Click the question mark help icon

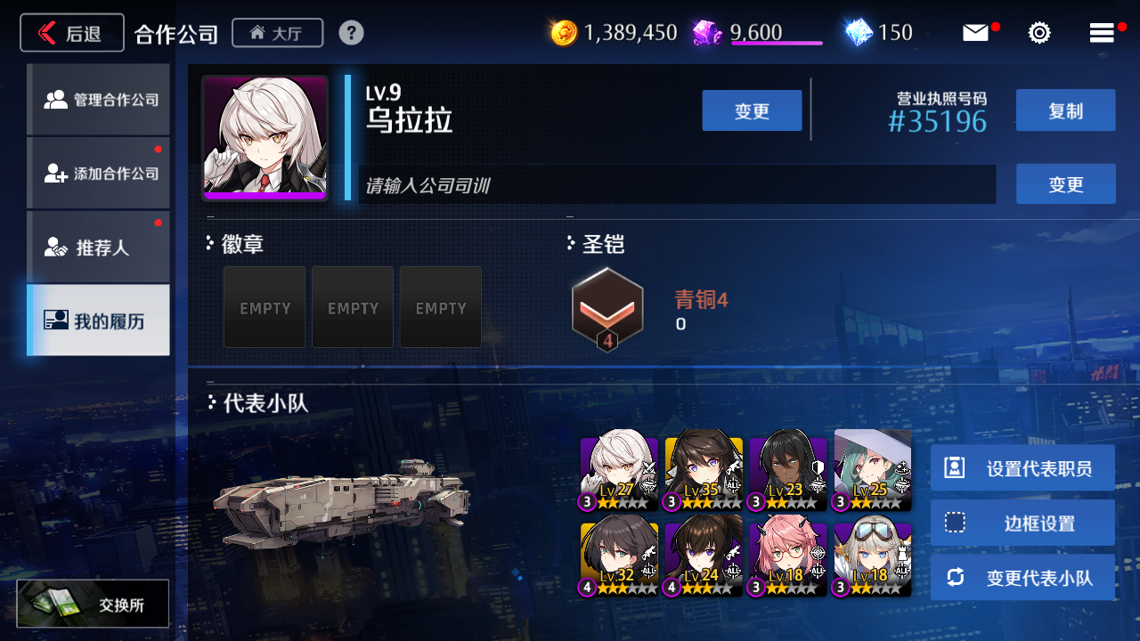(351, 33)
